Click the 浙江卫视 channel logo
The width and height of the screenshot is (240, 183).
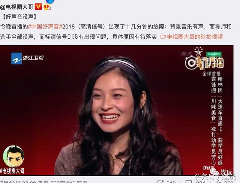click(x=27, y=58)
